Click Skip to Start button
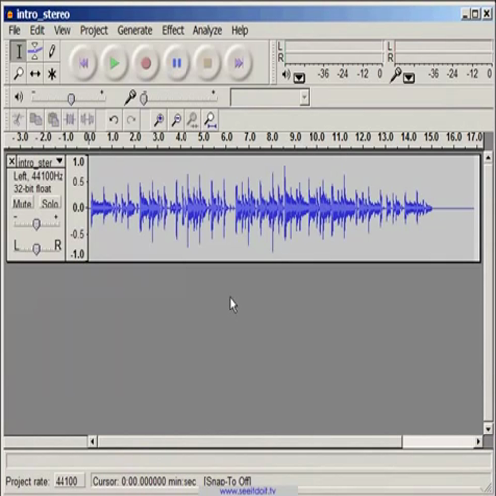The image size is (496, 496). pos(83,62)
